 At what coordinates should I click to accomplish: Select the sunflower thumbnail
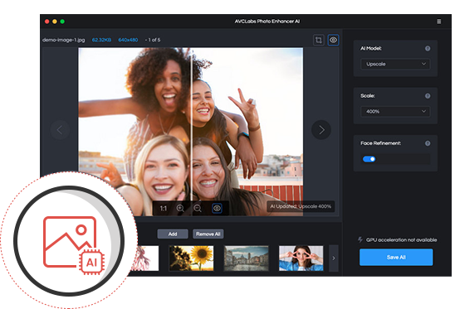191,258
